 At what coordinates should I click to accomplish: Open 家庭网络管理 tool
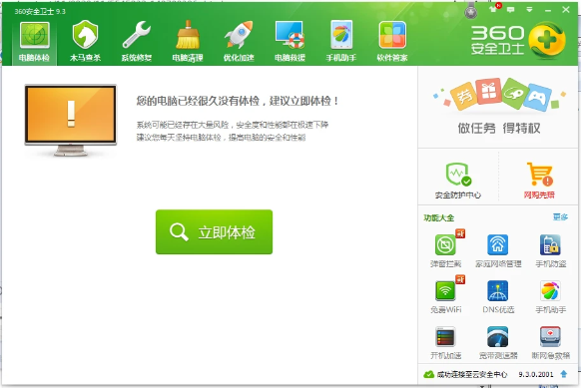(x=498, y=250)
